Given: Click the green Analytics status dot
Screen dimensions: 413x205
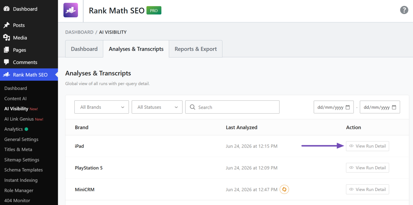Looking at the screenshot, I should coord(26,129).
